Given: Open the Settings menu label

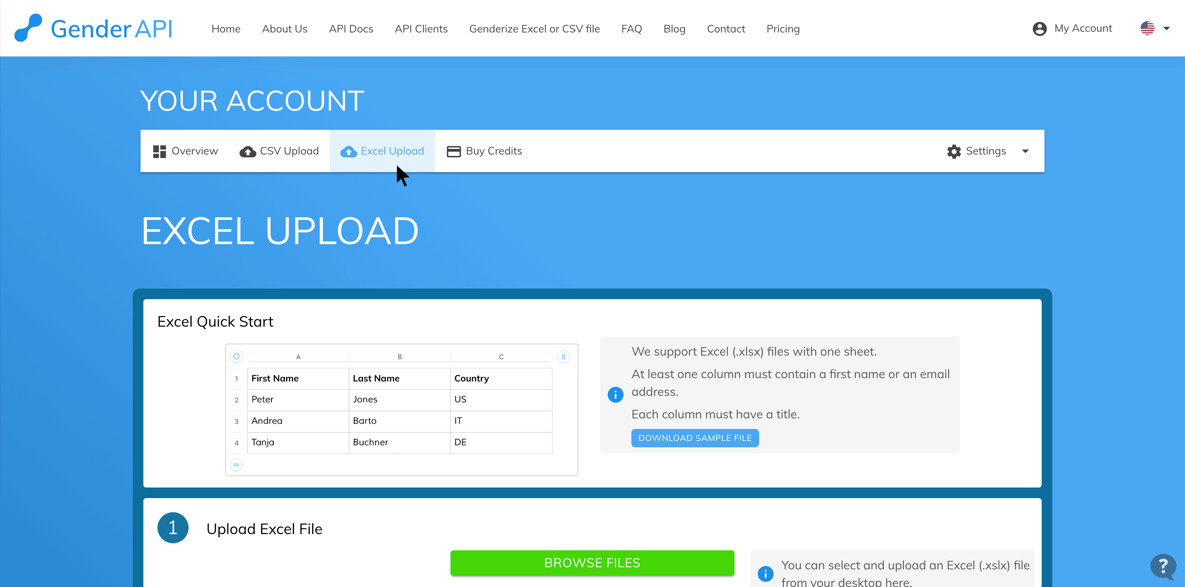Looking at the screenshot, I should coord(986,151).
